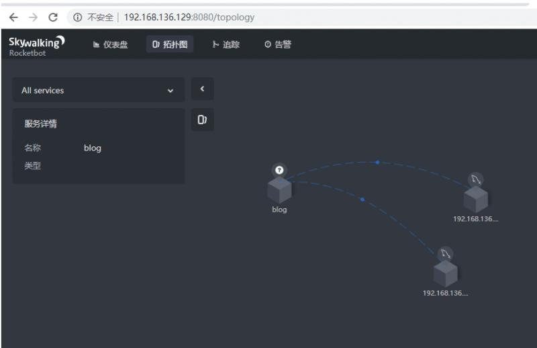Select the blog service cube node

pyautogui.click(x=279, y=191)
